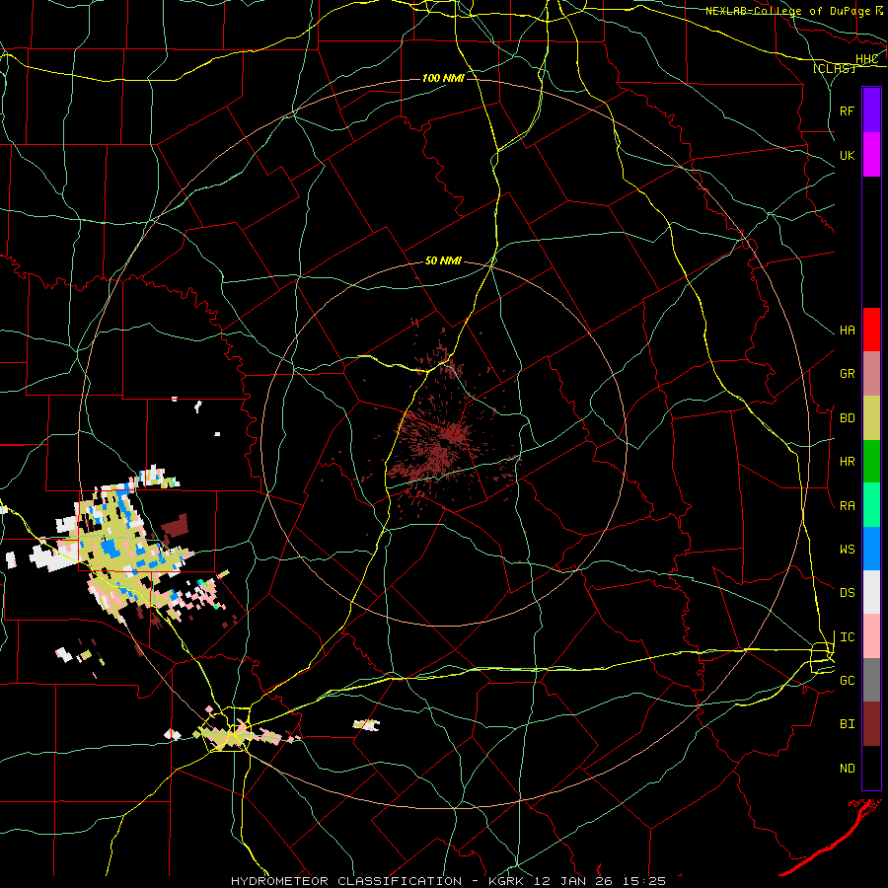Viewport: 888px width, 888px height.
Task: Click the GR legend color block
Action: coord(871,374)
